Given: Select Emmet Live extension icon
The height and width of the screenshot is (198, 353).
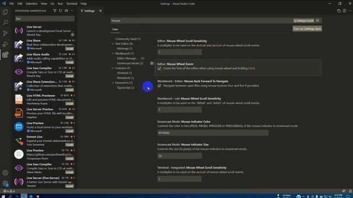Looking at the screenshot, I should pos(19,141).
